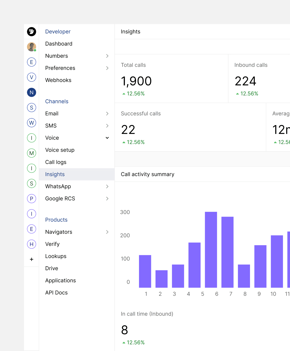Add a new workspace with plus icon
Image resolution: width=290 pixels, height=351 pixels.
pos(31,259)
